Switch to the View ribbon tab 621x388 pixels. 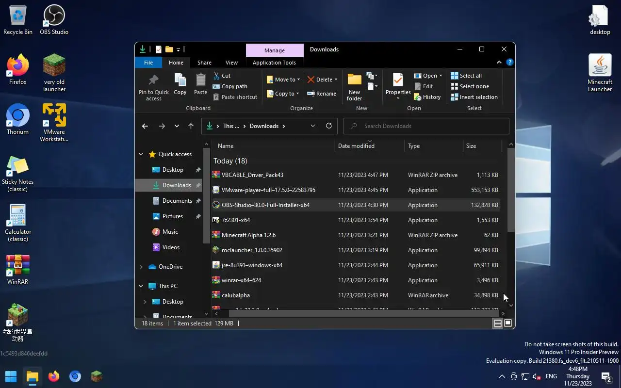coord(231,63)
